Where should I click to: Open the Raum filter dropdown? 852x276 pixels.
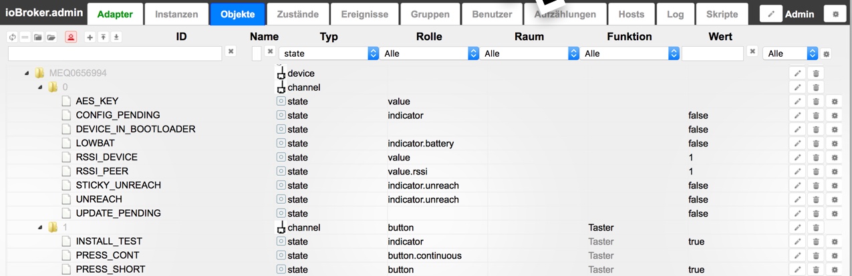[529, 53]
